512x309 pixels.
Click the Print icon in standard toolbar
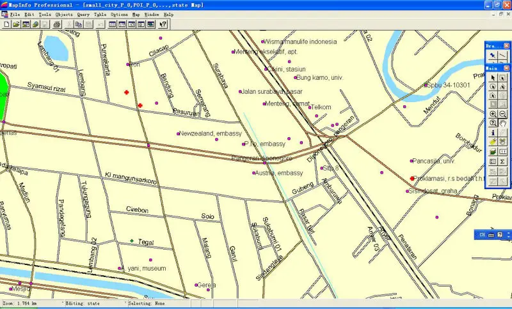pyautogui.click(x=57, y=24)
